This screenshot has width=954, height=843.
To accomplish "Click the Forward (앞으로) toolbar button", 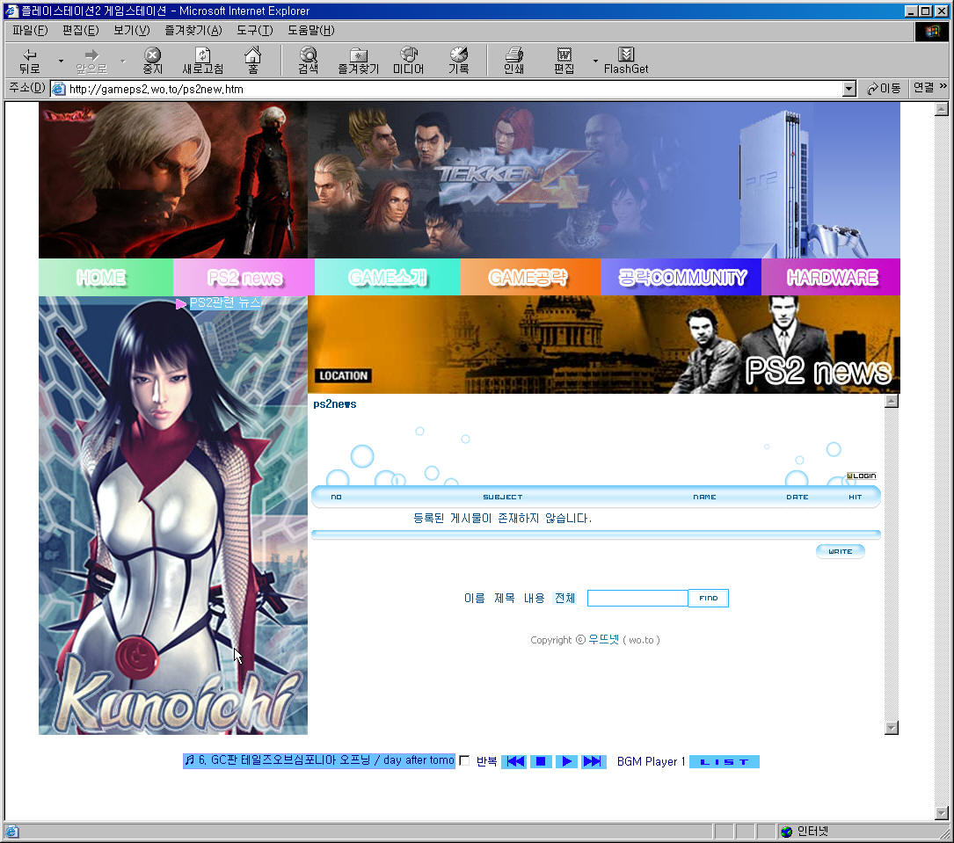I will pos(91,61).
